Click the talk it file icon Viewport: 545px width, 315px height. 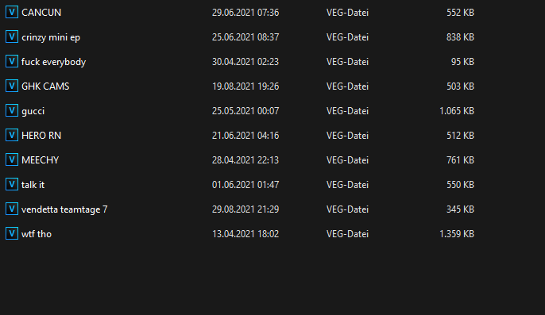(x=11, y=184)
